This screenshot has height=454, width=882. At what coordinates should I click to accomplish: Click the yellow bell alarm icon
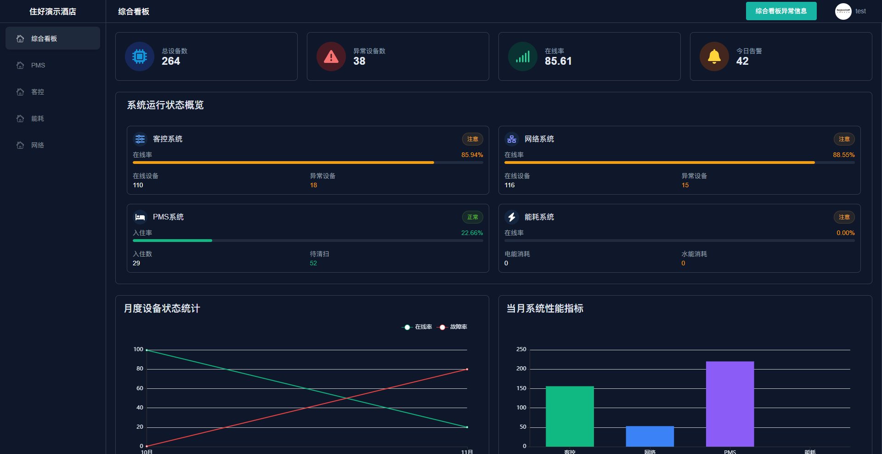pyautogui.click(x=714, y=56)
